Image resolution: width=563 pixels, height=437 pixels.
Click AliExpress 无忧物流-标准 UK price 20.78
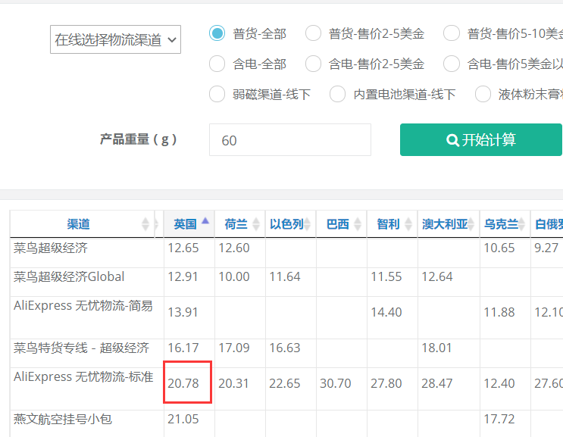[183, 383]
